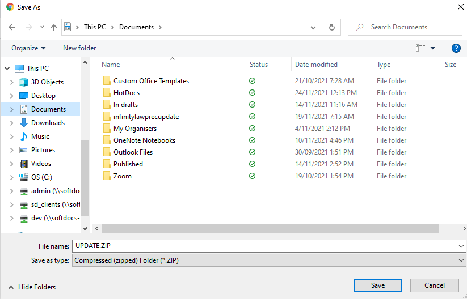The image size is (467, 299).
Task: Expand the Pictures tree node
Action: tap(11, 150)
